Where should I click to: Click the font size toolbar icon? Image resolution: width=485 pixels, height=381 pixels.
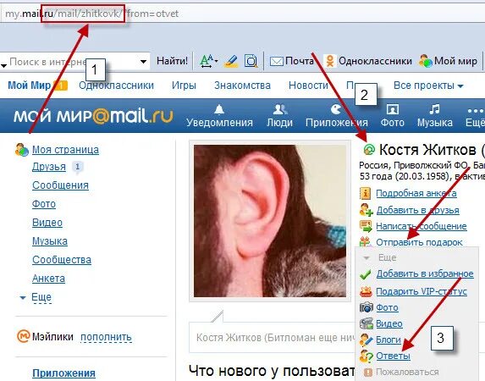click(x=208, y=61)
